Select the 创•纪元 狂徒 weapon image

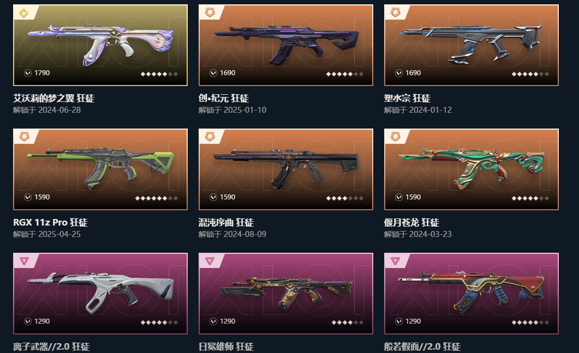click(286, 45)
